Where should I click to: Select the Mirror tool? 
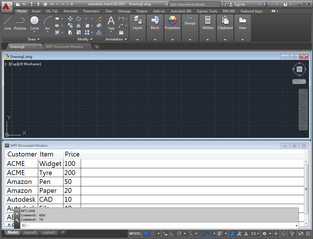click(x=78, y=26)
